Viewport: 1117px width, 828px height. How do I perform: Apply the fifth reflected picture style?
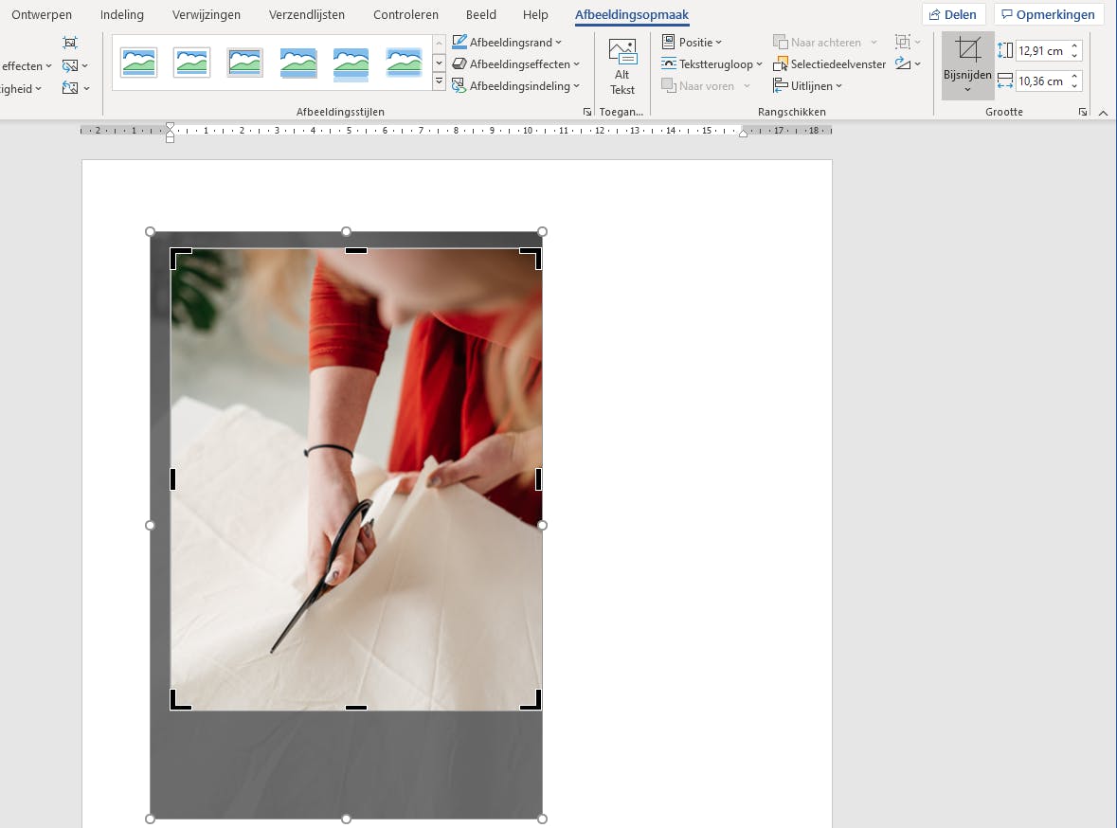(351, 64)
